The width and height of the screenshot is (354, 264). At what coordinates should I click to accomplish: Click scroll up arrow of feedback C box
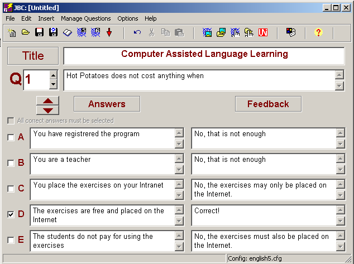pos(341,185)
